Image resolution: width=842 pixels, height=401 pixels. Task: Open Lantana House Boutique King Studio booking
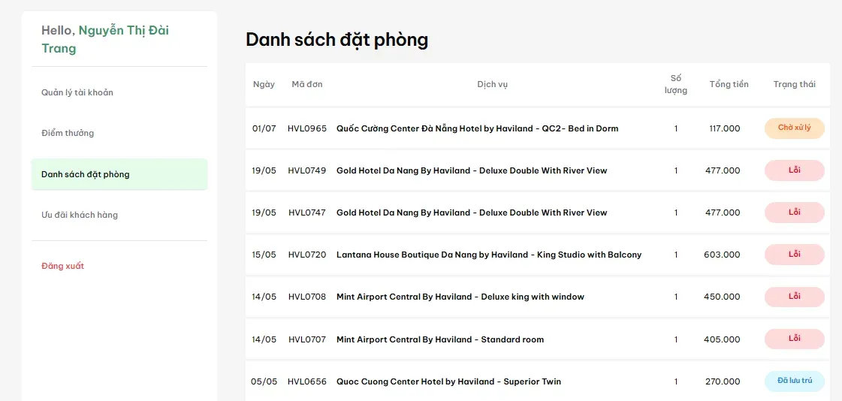coord(538,255)
